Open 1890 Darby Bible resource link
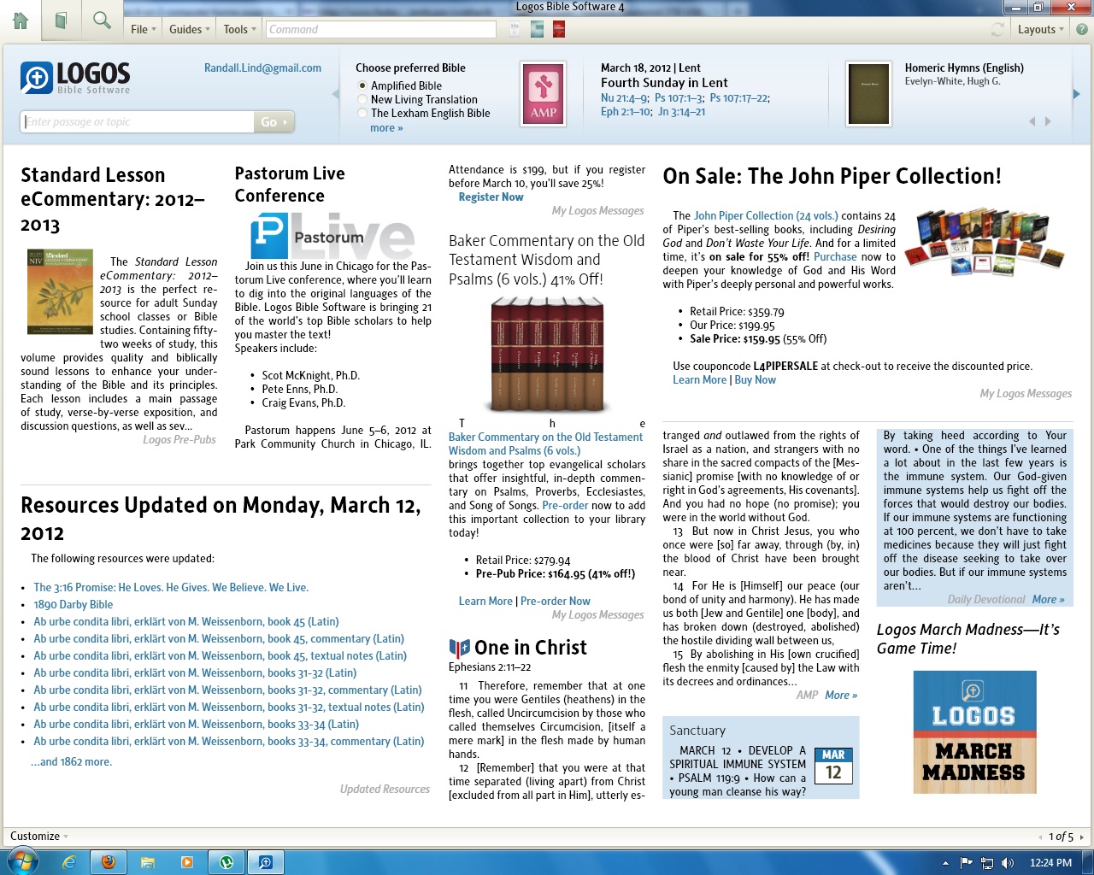Viewport: 1094px width, 875px height. [74, 605]
